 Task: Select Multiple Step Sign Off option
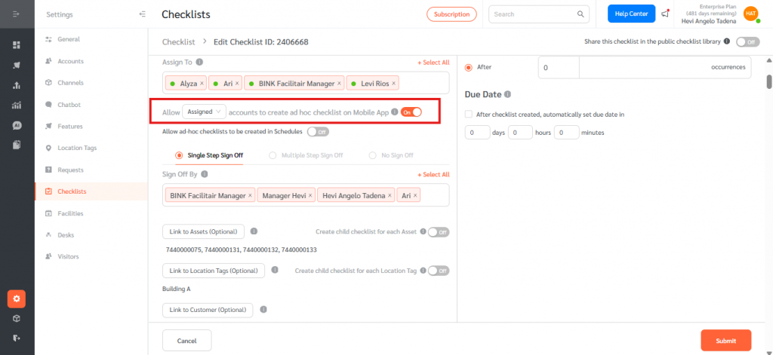[x=273, y=155]
